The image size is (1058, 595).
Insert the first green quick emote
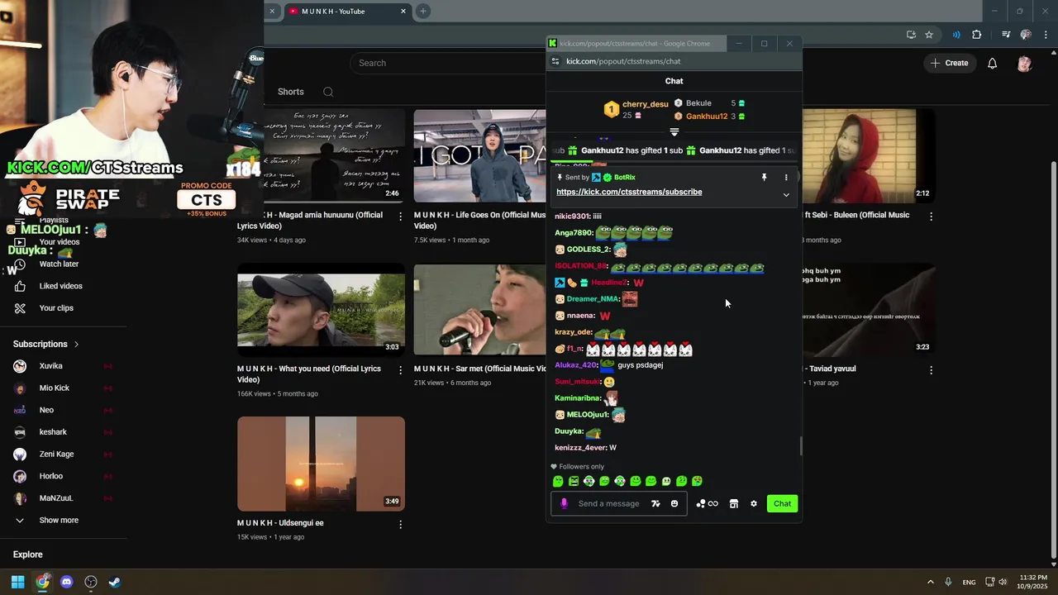(558, 481)
